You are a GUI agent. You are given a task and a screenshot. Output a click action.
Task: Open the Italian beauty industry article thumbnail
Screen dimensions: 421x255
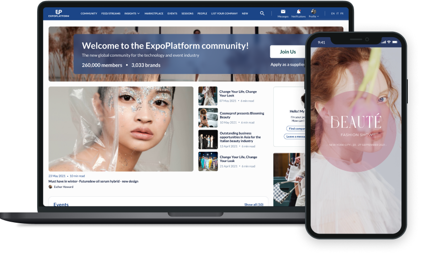coord(208,139)
